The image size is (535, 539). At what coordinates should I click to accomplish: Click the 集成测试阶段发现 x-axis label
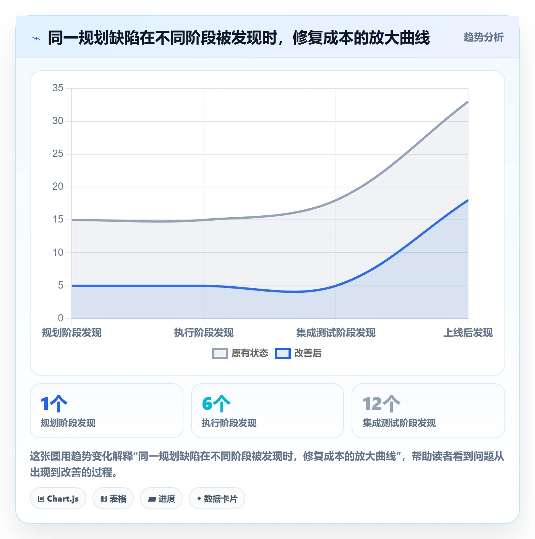tap(336, 333)
